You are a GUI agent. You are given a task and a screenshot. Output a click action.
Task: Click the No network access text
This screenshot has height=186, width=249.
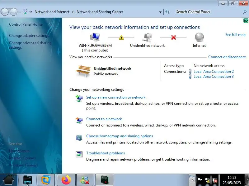click(209, 66)
